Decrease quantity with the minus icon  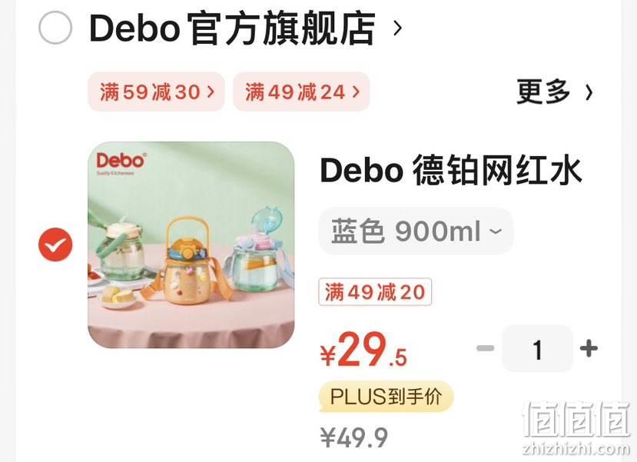(486, 348)
